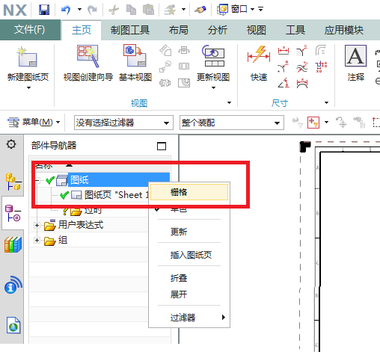Viewport: 380px width, 352px height.
Task: Open the dropdown arrow next to the red-bordered filter icon
Action: point(326,123)
